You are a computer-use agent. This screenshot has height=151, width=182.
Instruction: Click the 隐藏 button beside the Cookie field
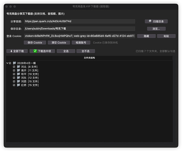[146, 36]
